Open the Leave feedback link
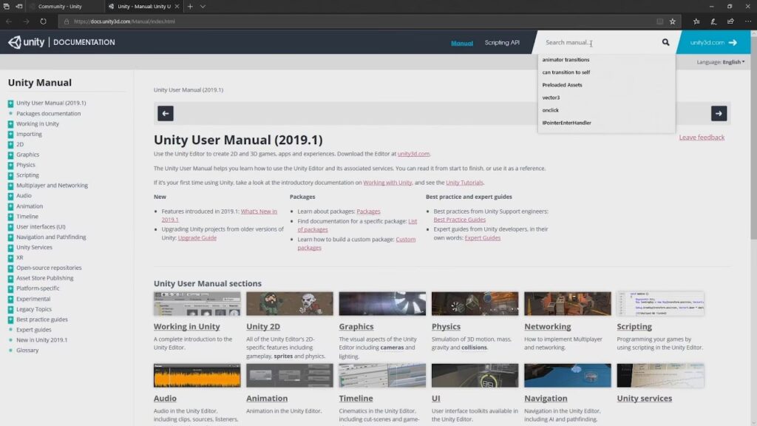 click(702, 137)
